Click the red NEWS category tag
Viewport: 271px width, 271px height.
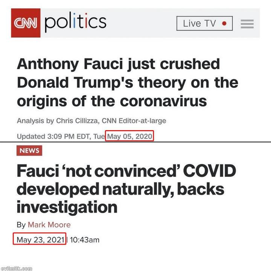coord(29,151)
